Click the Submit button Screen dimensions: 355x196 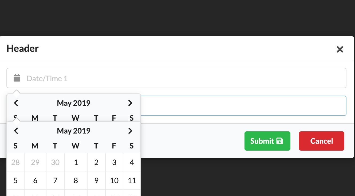click(x=267, y=141)
